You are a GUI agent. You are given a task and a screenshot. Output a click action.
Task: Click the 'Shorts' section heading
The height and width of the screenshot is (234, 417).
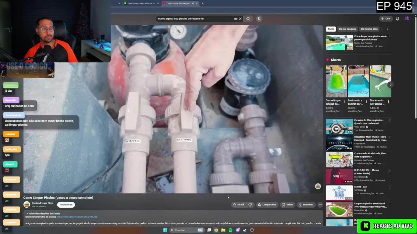(x=336, y=60)
